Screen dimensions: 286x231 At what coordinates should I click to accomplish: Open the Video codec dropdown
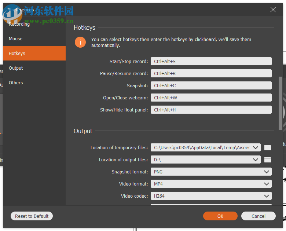coord(211,196)
